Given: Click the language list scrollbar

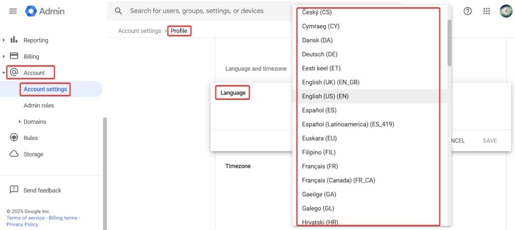Looking at the screenshot, I should [x=449, y=43].
